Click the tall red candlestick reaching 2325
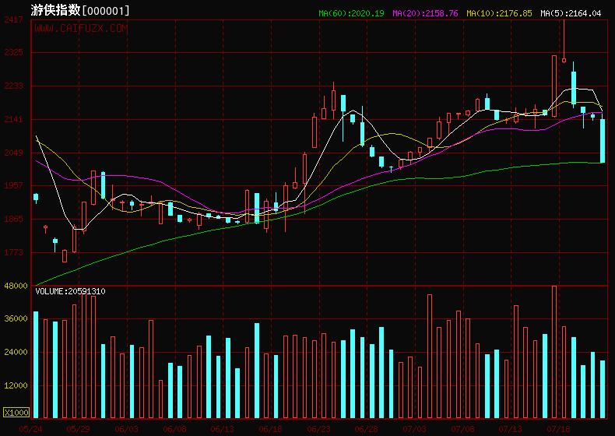The width and height of the screenshot is (615, 436). 554,86
